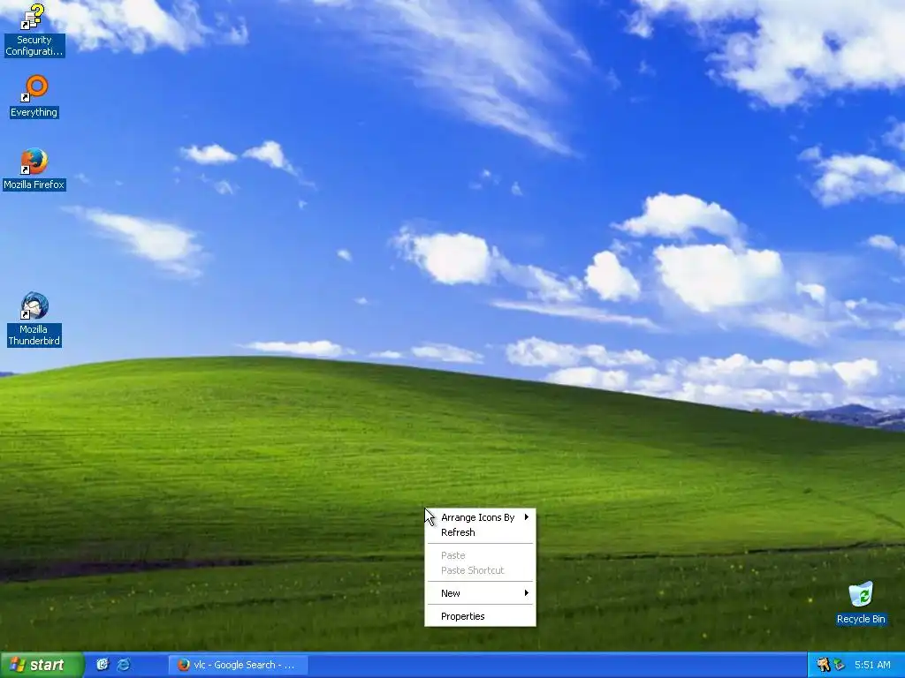The image size is (905, 678).
Task: Click the 5:51 AM clock
Action: [x=872, y=665]
